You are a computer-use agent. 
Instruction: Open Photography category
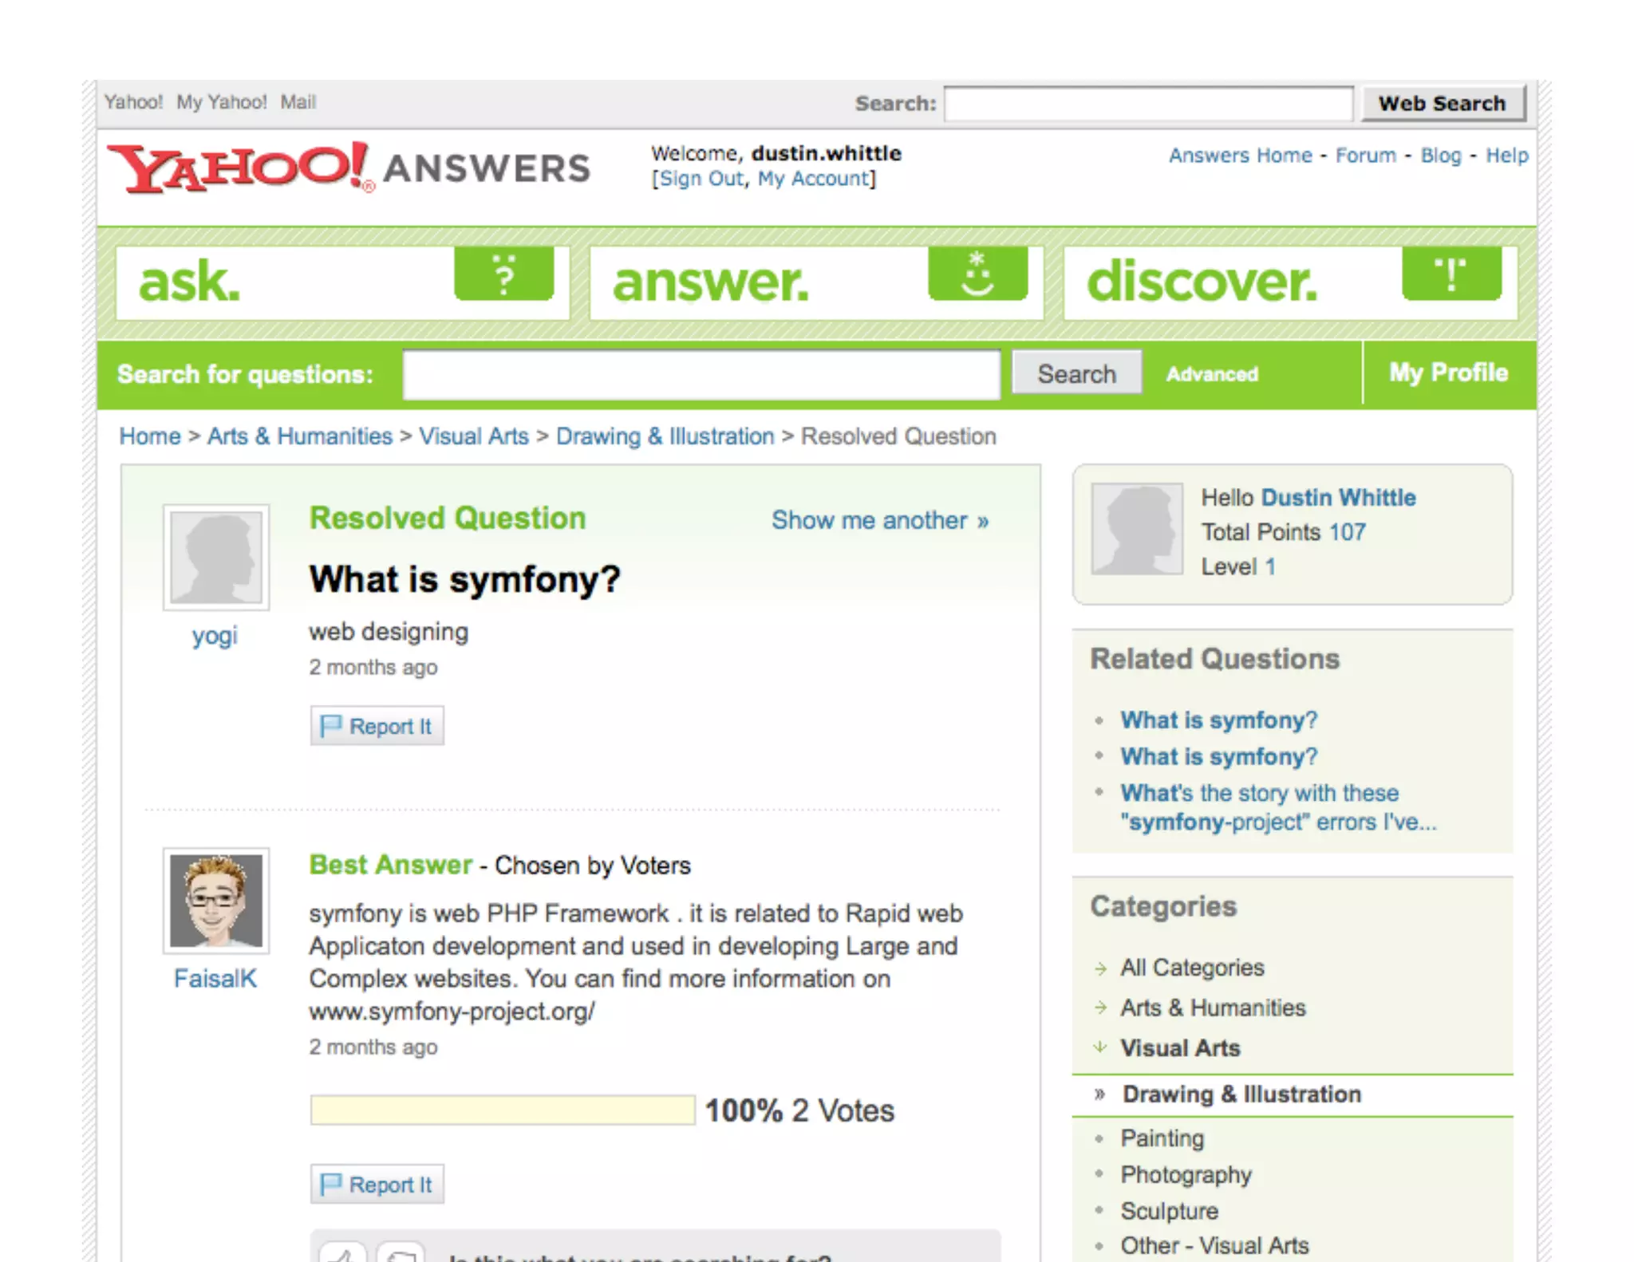pos(1186,1175)
